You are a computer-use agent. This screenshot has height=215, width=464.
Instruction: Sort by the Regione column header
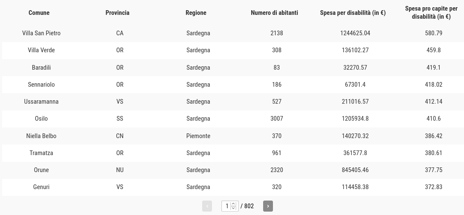pyautogui.click(x=196, y=13)
